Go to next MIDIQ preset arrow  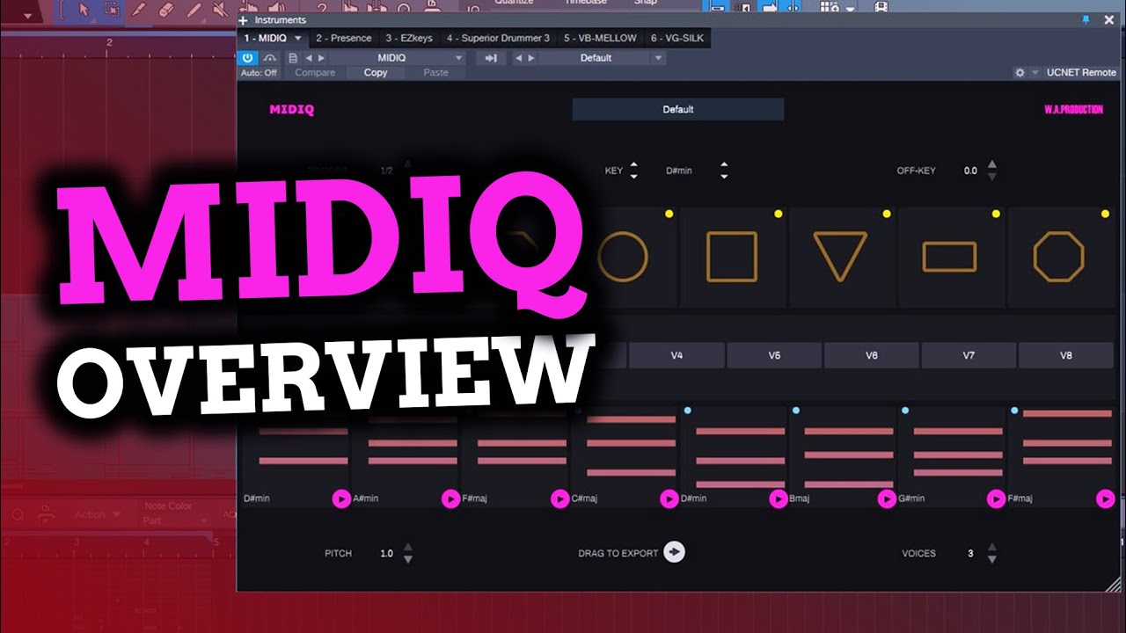(x=321, y=58)
